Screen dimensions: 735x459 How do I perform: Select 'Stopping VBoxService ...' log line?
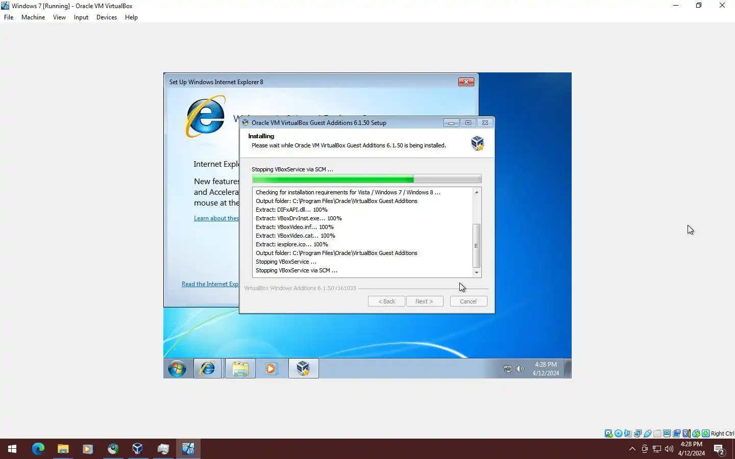tap(286, 262)
